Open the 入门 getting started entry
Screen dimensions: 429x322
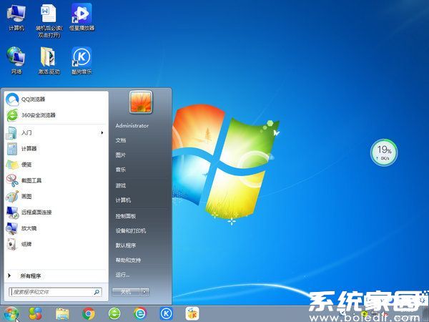click(x=56, y=133)
